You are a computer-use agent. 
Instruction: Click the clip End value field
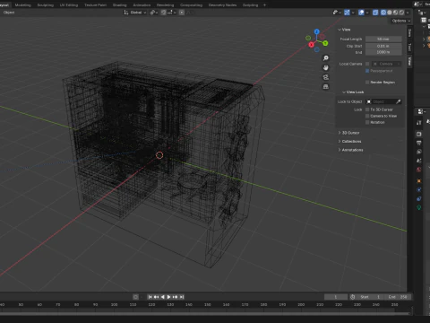[383, 52]
